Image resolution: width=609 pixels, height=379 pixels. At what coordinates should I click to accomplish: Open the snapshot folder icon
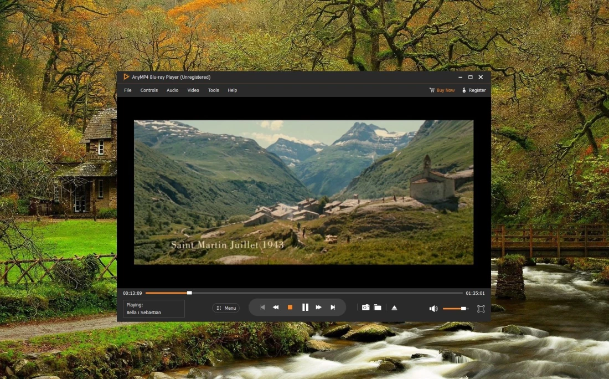[x=378, y=308]
